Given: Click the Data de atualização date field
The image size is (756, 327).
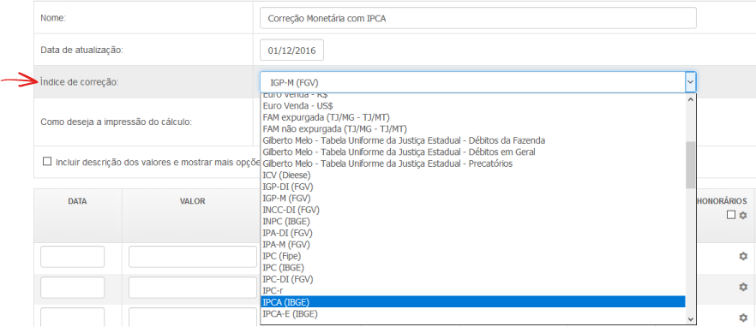Looking at the screenshot, I should click(291, 51).
